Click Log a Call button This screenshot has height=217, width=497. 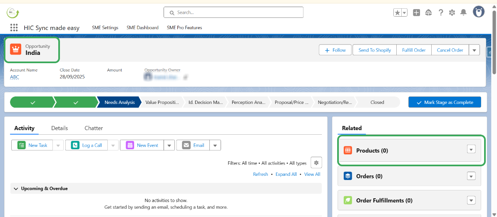click(x=87, y=145)
